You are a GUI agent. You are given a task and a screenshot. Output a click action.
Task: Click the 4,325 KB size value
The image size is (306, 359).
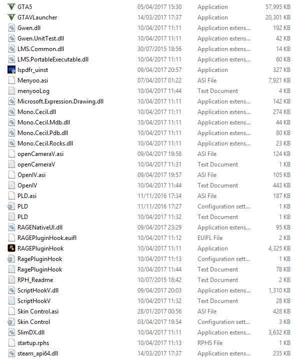click(x=279, y=248)
